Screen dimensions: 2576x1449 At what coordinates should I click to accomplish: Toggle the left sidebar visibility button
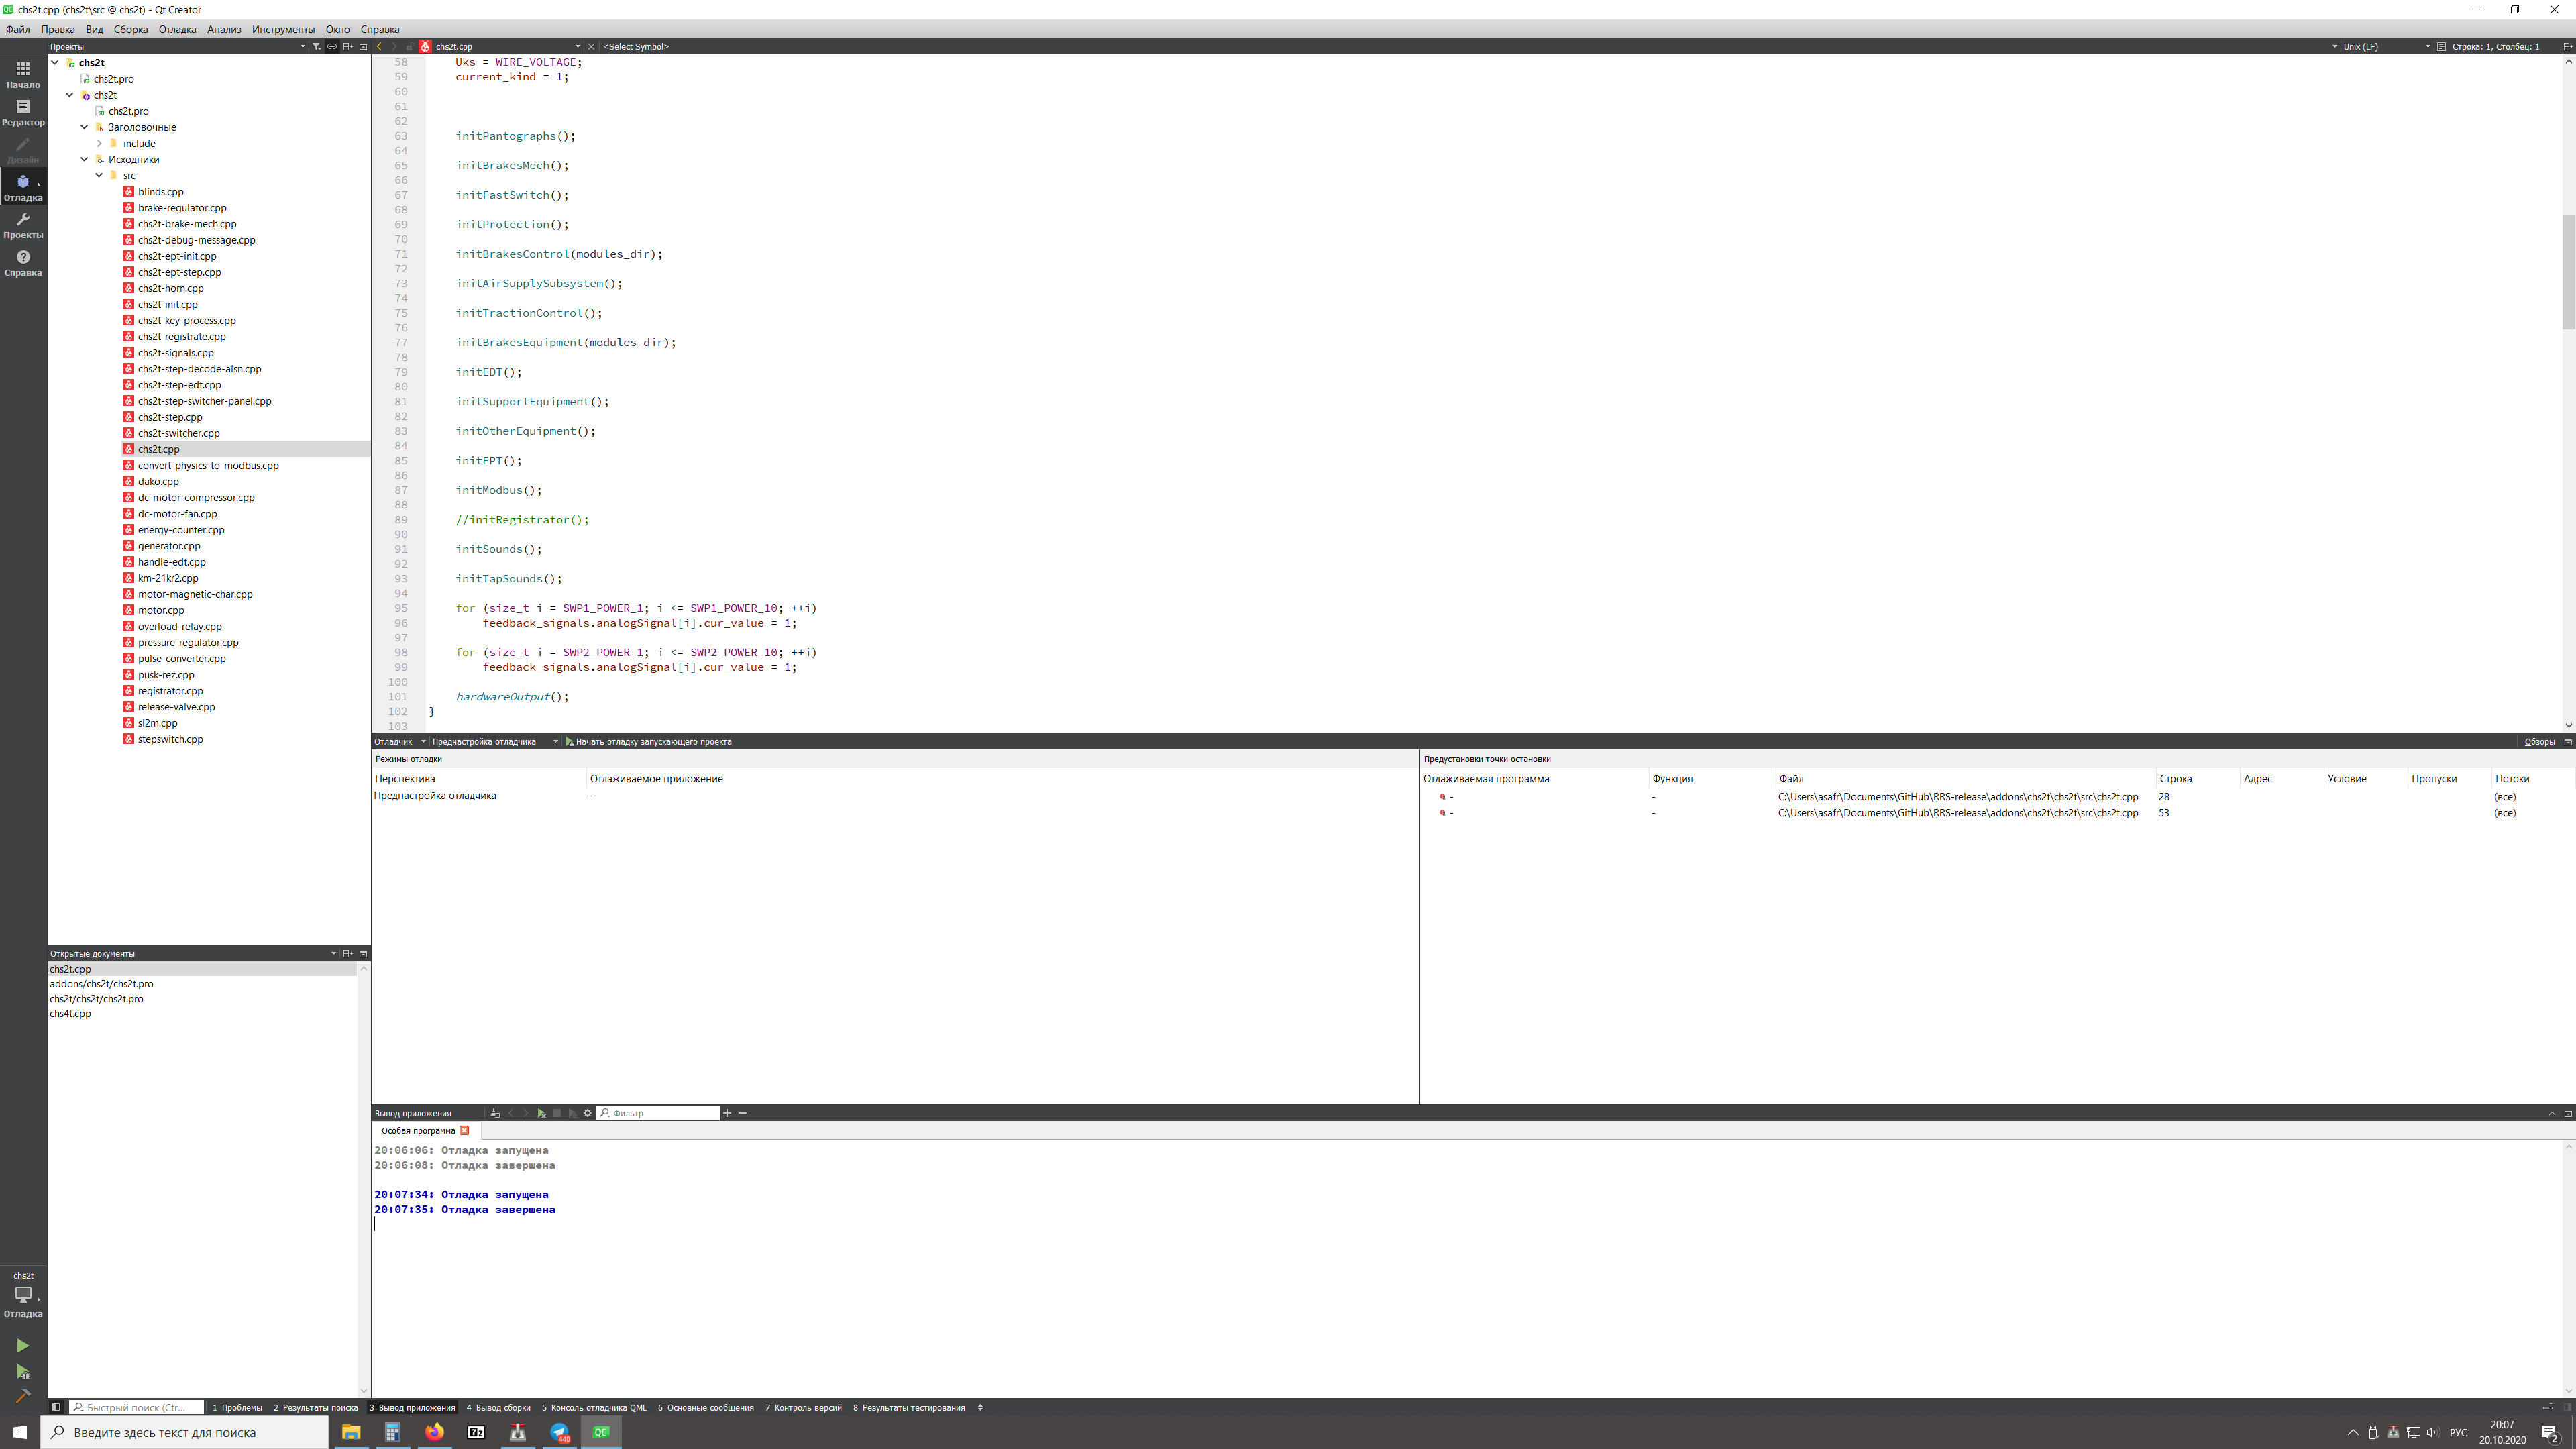click(x=56, y=1407)
